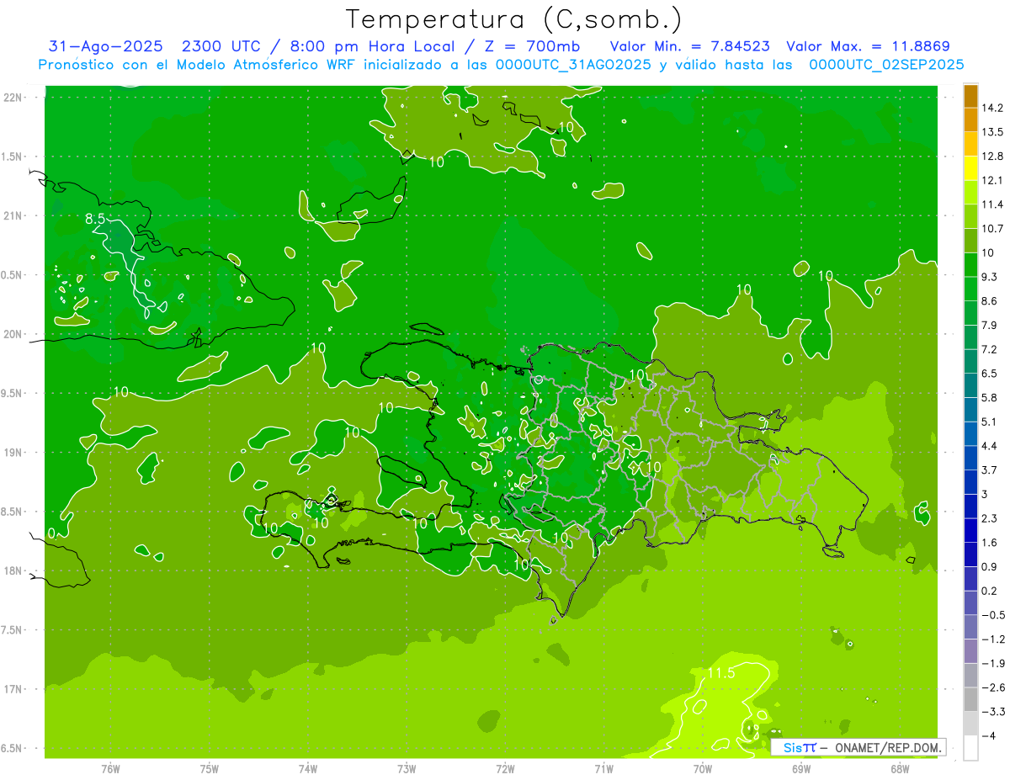Pick the blue swatch between 3 and 2.3
1010x780 pixels.
click(970, 507)
